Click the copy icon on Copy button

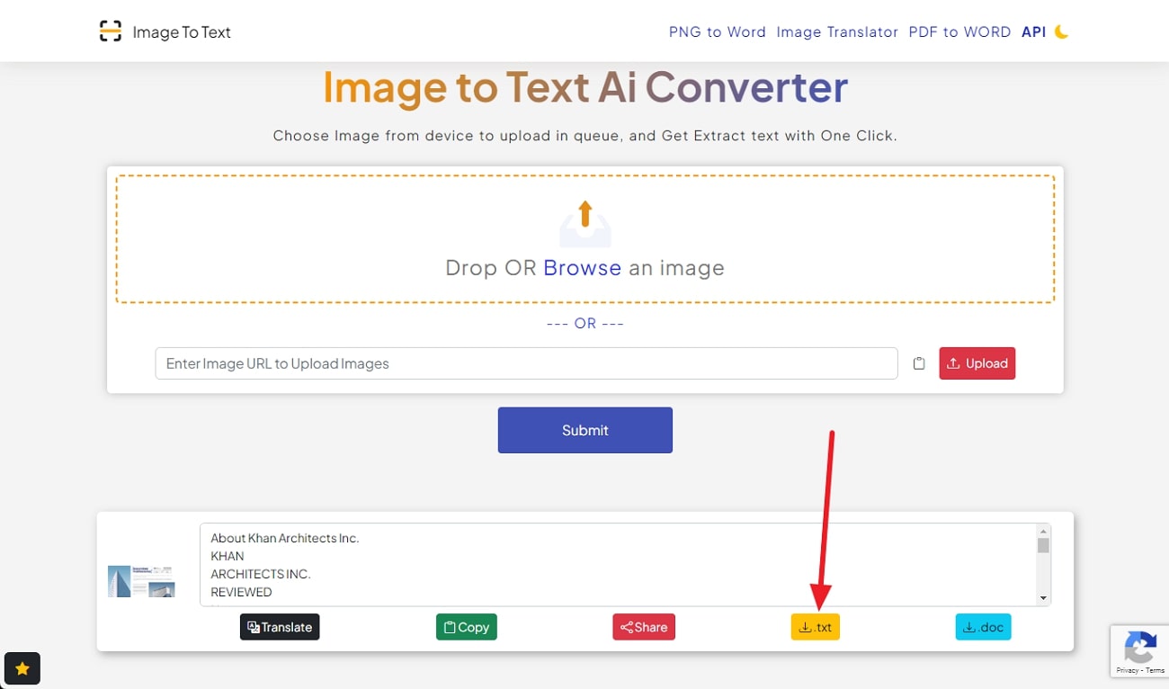tap(450, 627)
